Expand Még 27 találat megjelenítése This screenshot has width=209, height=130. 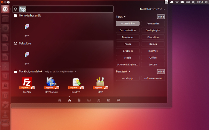60,71
